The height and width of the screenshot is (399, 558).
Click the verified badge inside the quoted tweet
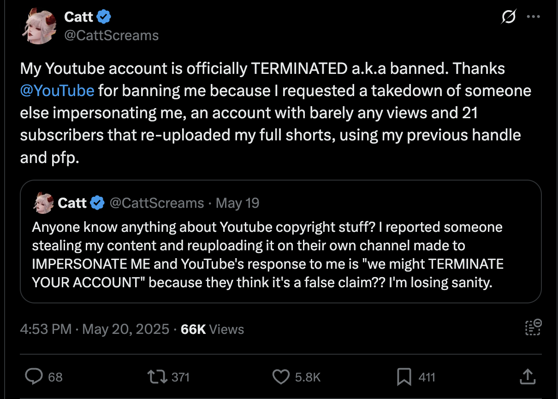(97, 203)
